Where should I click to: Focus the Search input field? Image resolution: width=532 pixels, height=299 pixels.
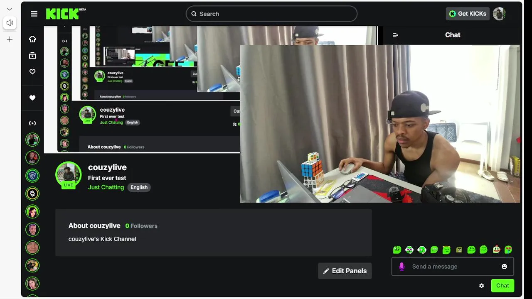coord(271,14)
